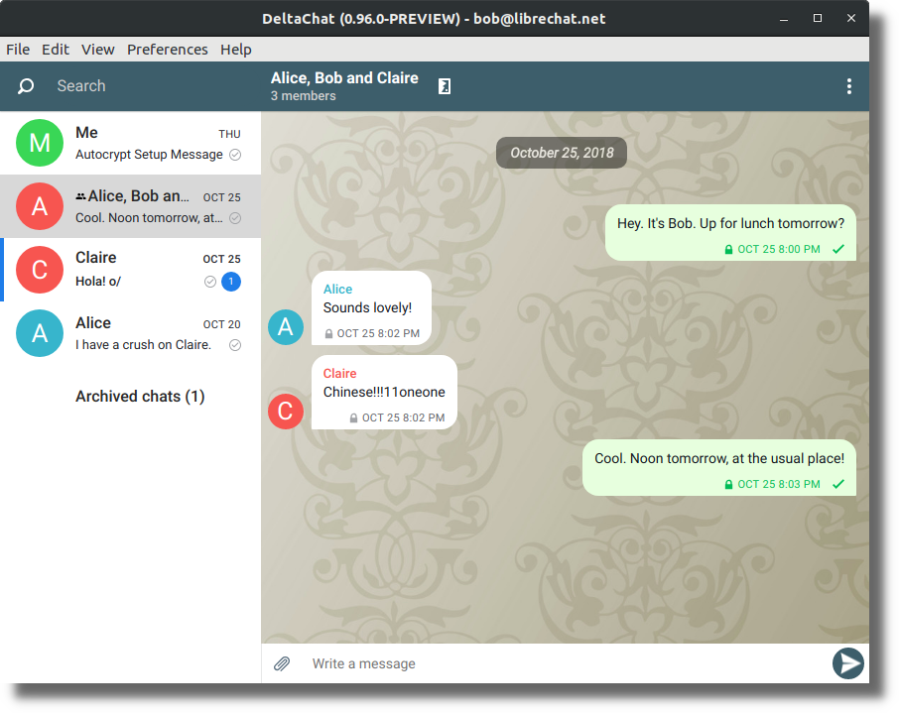The width and height of the screenshot is (899, 713).
Task: Open Archived chats
Action: tap(140, 396)
